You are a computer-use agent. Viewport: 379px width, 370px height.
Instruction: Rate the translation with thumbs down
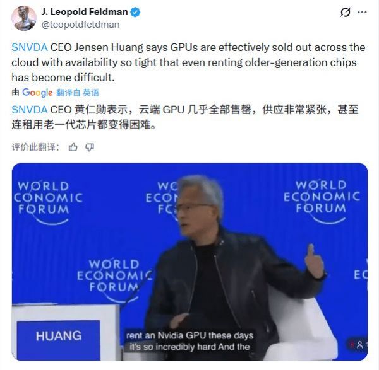[x=90, y=147]
